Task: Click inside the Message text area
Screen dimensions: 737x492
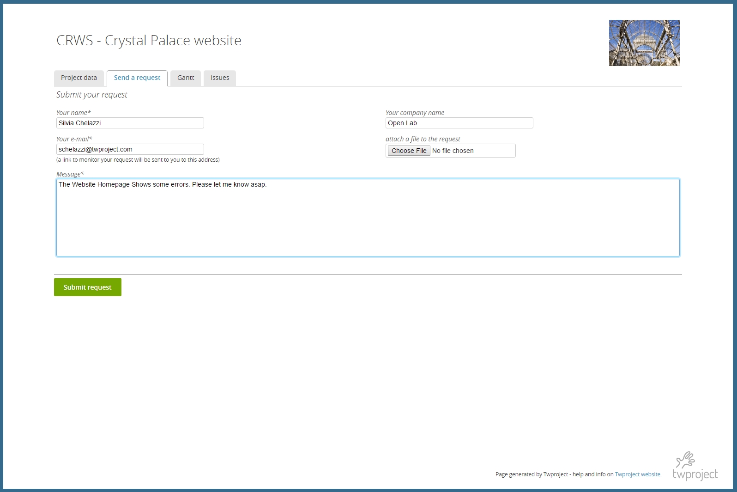Action: 368,218
